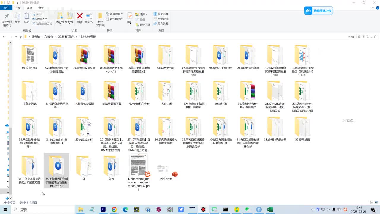Select the 06.两数据合并 folder
This screenshot has height=214, width=380.
click(166, 57)
